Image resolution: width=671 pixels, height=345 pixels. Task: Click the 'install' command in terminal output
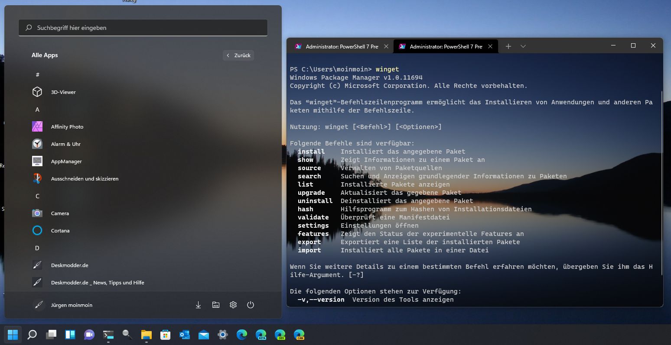pos(311,152)
